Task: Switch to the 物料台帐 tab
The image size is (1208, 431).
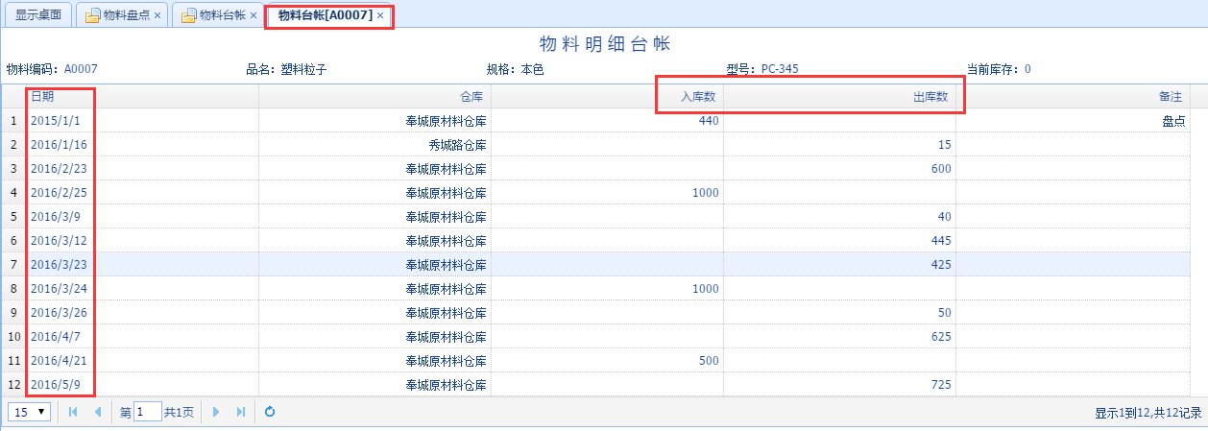Action: point(216,15)
